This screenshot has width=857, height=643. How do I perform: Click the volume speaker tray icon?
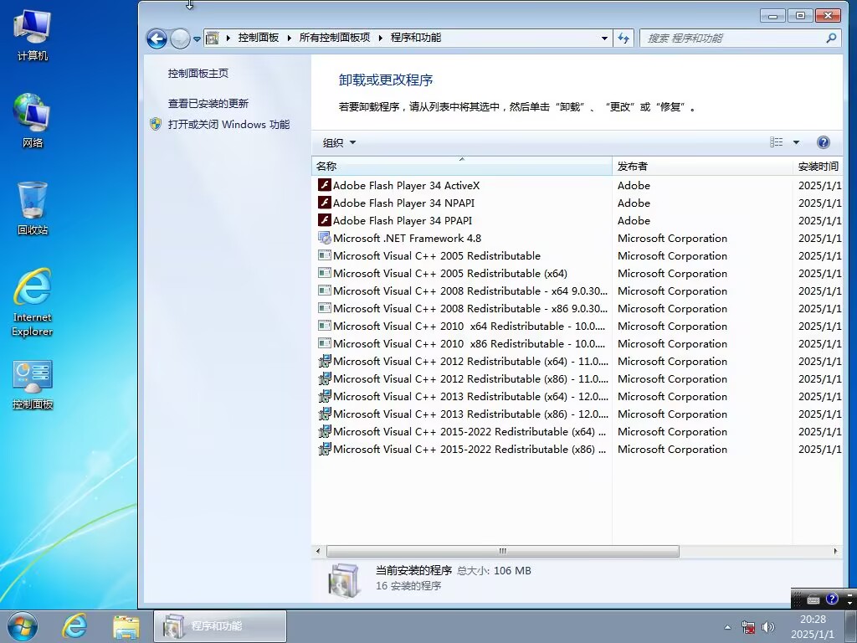[x=768, y=627]
